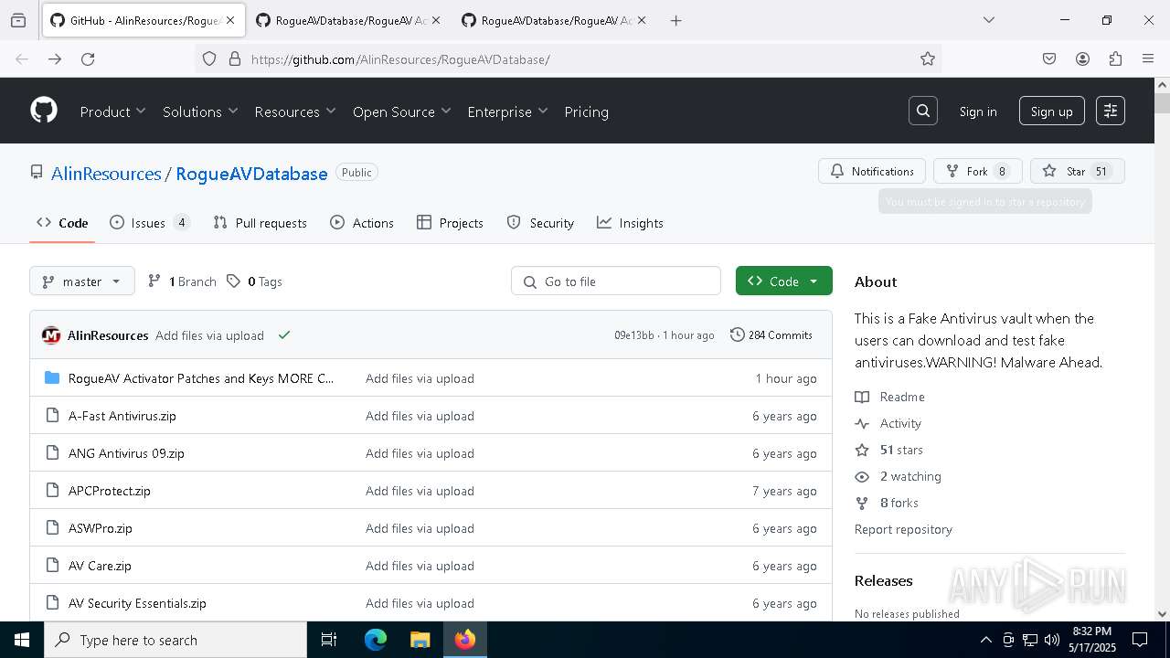Open a new browser tab with plus
The height and width of the screenshot is (658, 1170).
pyautogui.click(x=675, y=20)
